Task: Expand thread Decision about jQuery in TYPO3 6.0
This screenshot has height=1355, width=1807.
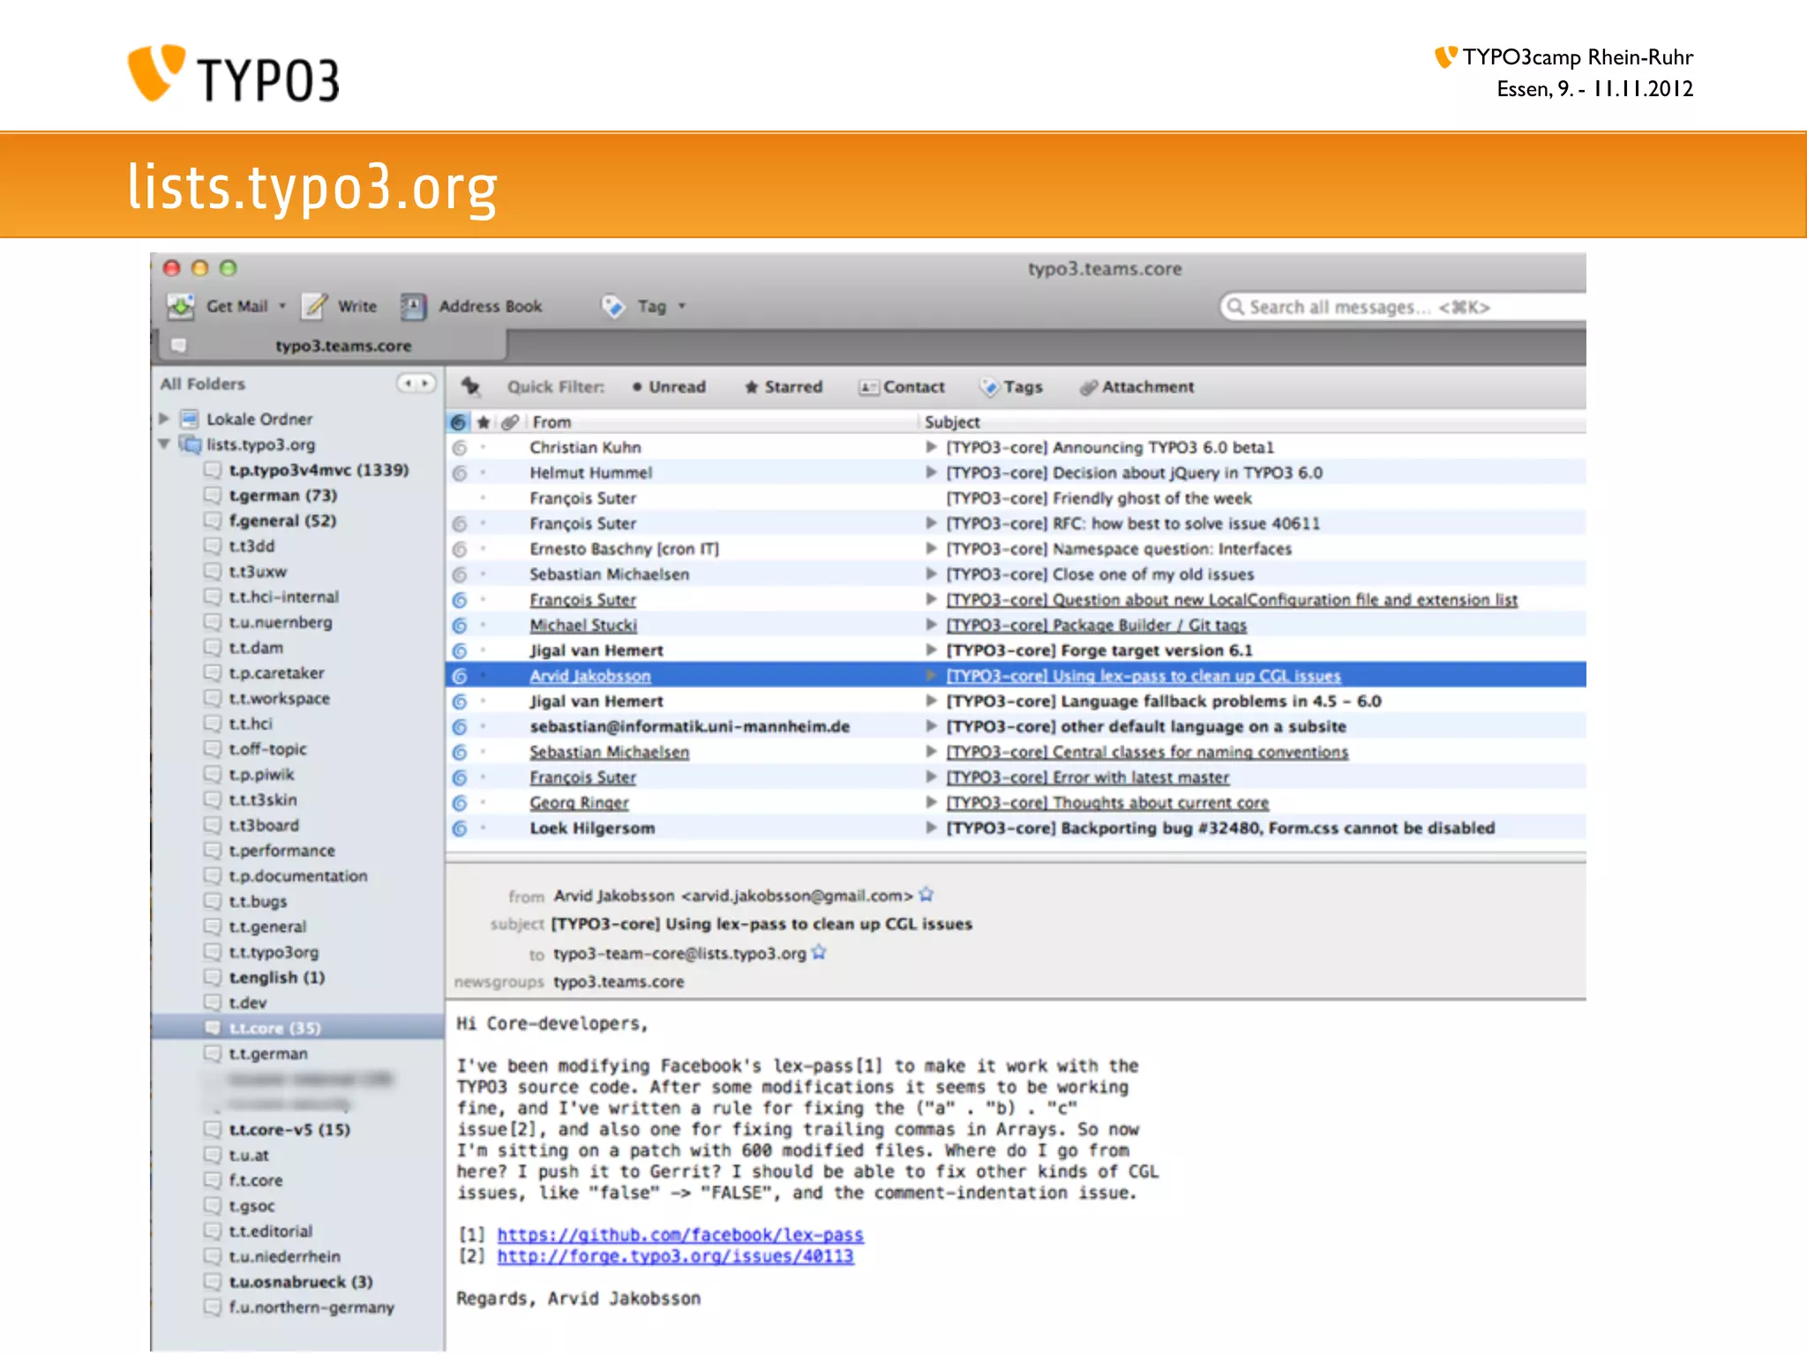Action: [931, 473]
